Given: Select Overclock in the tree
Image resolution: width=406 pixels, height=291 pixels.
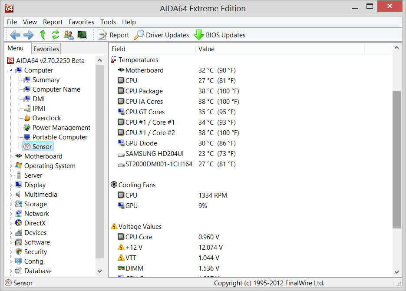Looking at the screenshot, I should click(46, 118).
